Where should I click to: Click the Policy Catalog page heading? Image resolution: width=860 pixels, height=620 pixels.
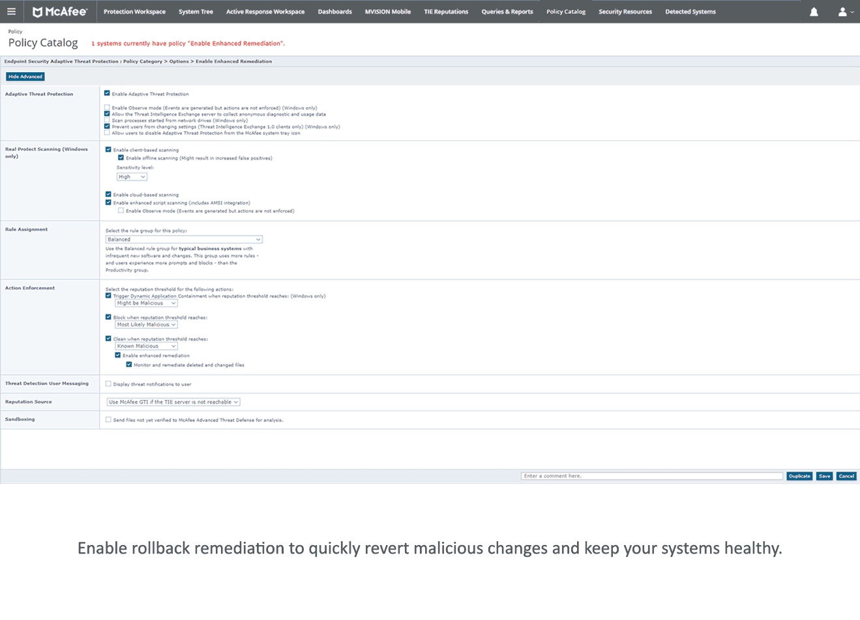pyautogui.click(x=43, y=43)
